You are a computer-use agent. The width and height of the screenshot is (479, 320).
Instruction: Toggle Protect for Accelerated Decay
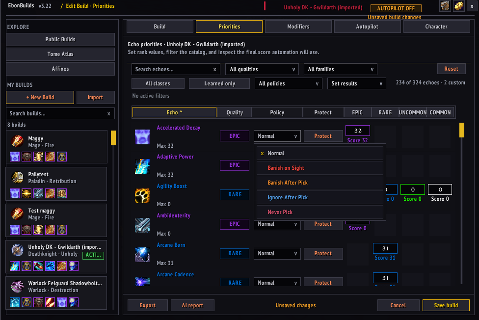pos(323,136)
